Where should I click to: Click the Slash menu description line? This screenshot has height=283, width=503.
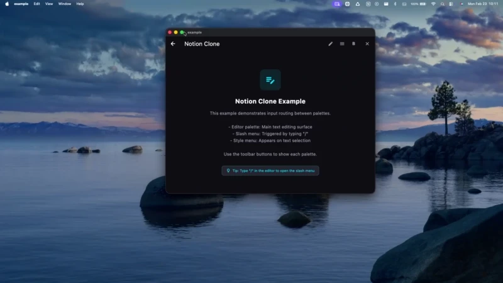click(x=270, y=134)
